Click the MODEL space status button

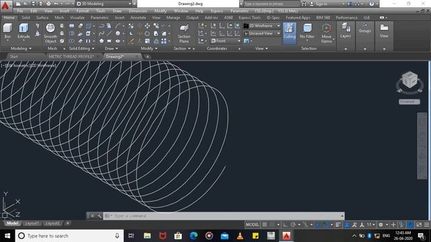coord(252,225)
